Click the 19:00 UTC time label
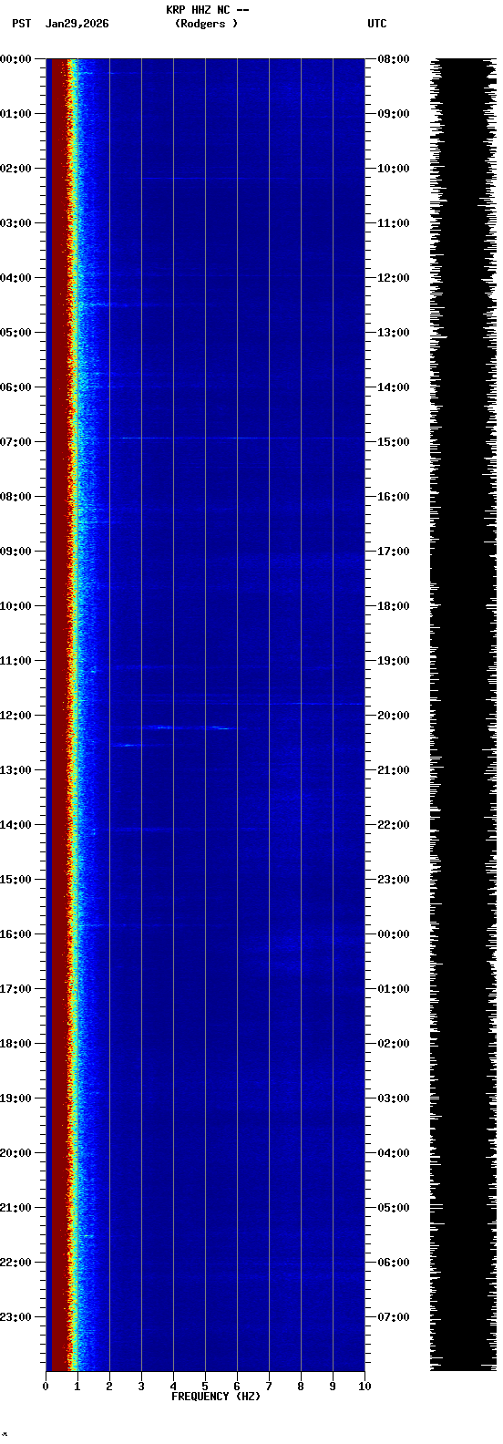Image resolution: width=503 pixels, height=1444 pixels. coord(394,661)
